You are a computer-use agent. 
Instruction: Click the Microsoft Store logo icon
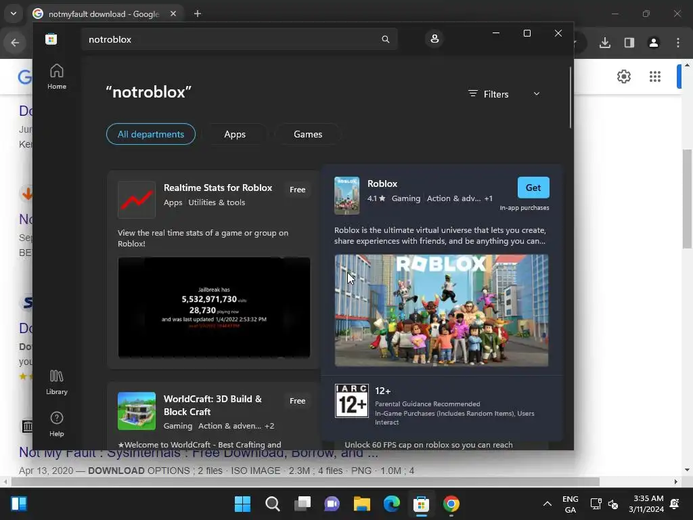coord(51,39)
